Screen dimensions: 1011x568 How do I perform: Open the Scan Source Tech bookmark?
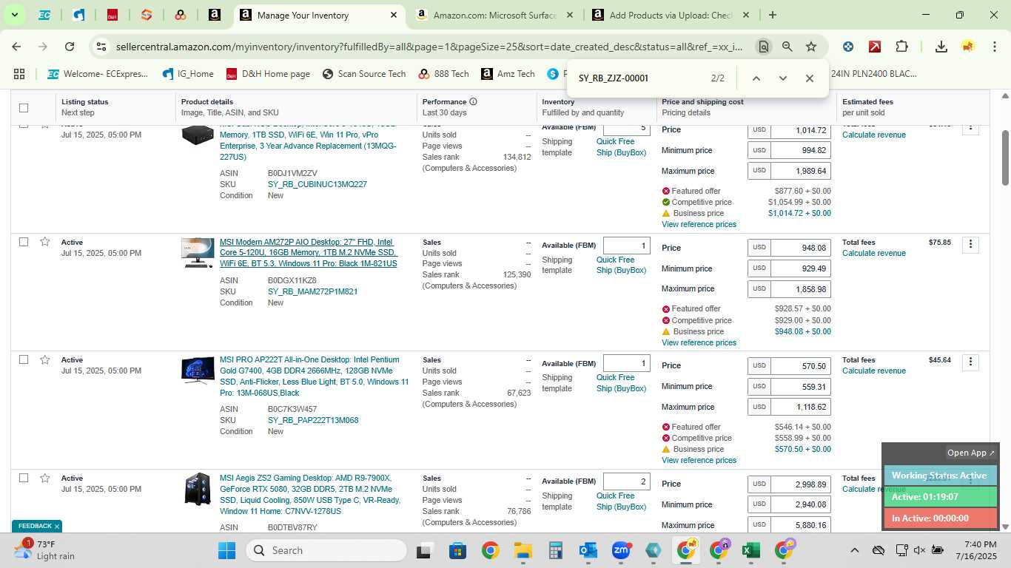[x=364, y=74]
